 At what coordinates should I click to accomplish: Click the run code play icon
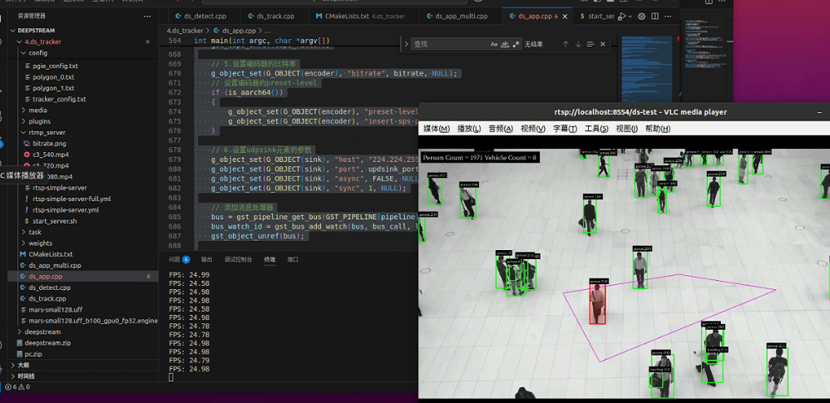[622, 17]
